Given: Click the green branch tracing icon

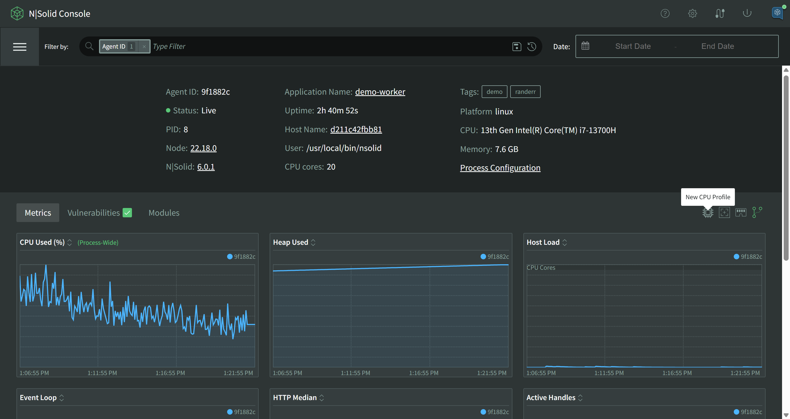Looking at the screenshot, I should coord(757,212).
